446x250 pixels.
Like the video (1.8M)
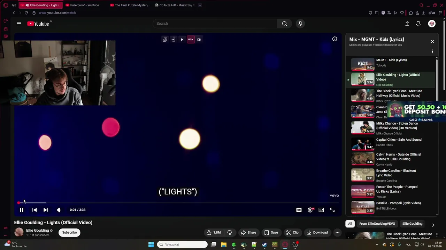point(213,232)
